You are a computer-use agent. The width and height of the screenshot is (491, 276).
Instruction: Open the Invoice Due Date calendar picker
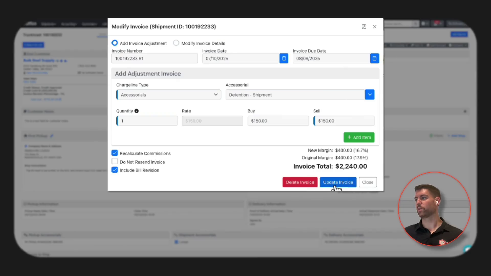pos(374,59)
